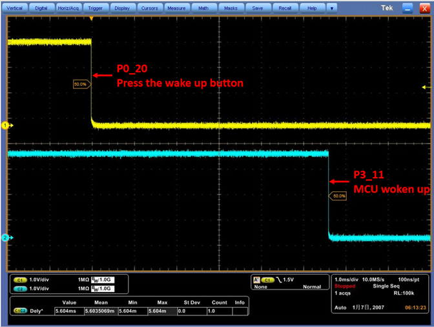434x327 pixels.
Task: Open the Measure menu
Action: (x=176, y=8)
